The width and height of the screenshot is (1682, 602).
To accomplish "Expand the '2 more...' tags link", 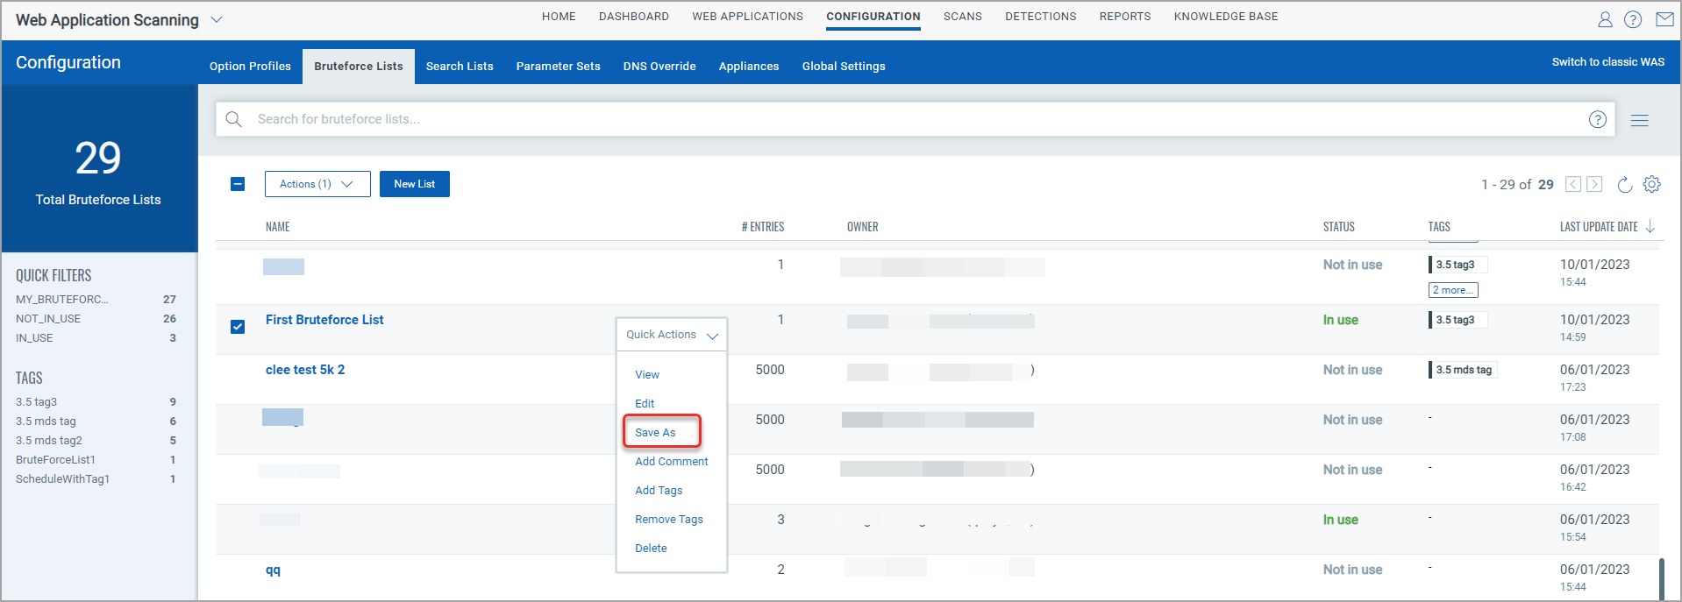I will coord(1453,290).
